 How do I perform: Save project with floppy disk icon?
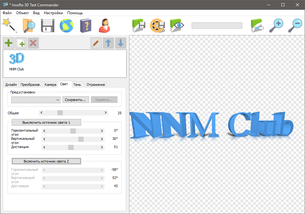click(x=48, y=26)
